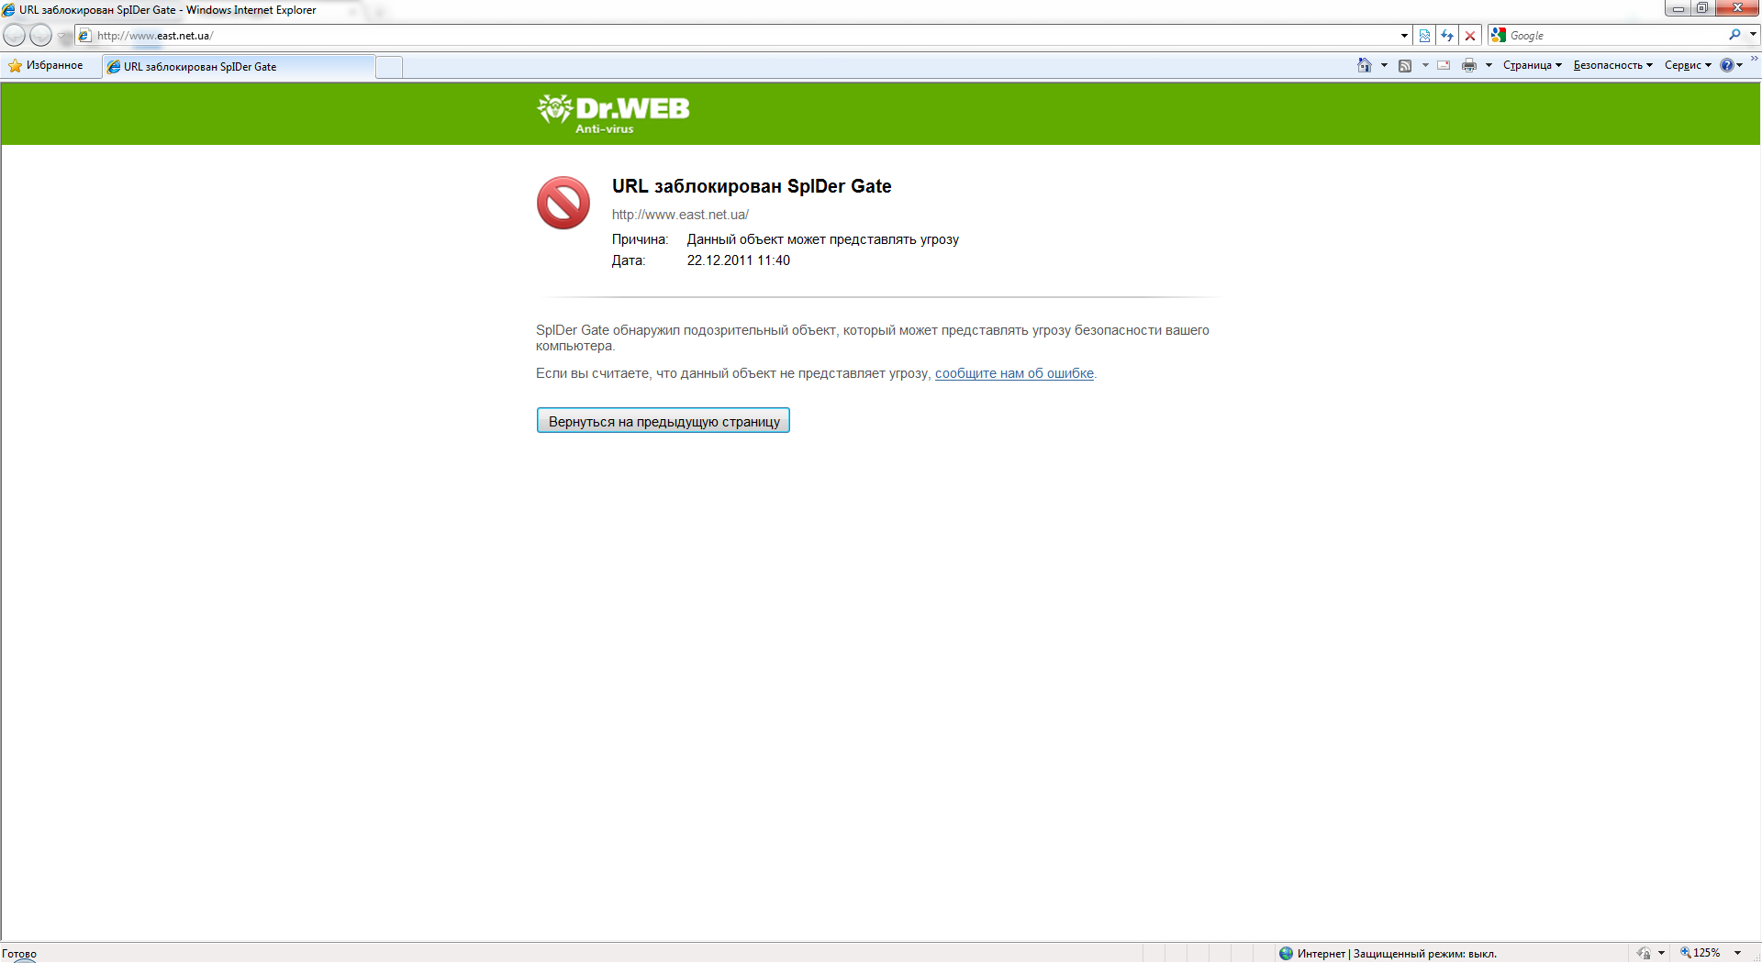1762x963 pixels.
Task: Open the Безопасность menu
Action: (x=1612, y=65)
